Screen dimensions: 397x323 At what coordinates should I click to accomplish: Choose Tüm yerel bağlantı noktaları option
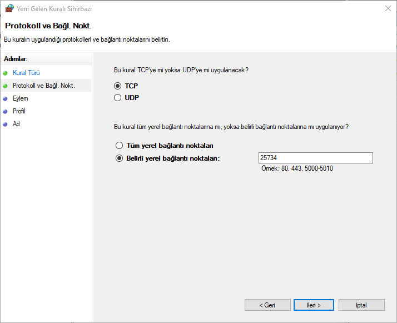click(x=119, y=146)
